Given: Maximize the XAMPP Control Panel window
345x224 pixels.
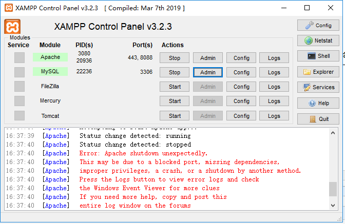Looking at the screenshot, I should click(307, 8).
